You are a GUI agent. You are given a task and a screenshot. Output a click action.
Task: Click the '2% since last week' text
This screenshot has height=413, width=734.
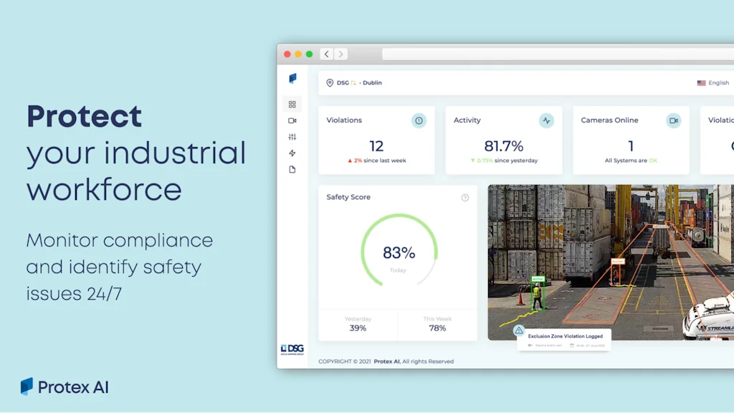click(x=377, y=161)
